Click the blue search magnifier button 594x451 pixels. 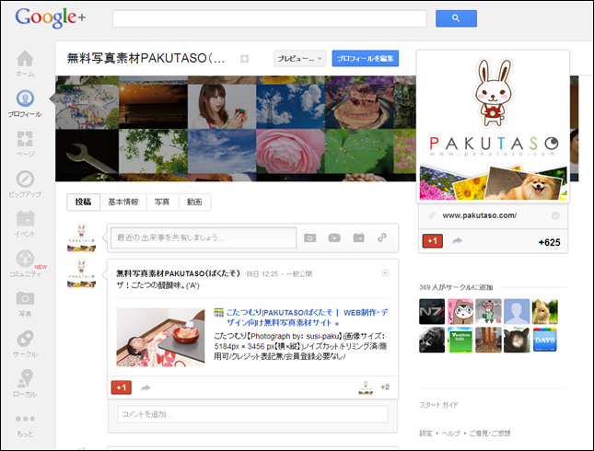pyautogui.click(x=456, y=18)
